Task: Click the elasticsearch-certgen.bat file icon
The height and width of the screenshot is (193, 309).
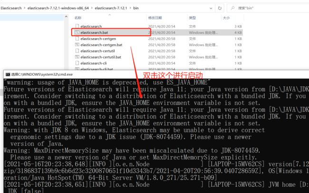Action: tap(77, 45)
